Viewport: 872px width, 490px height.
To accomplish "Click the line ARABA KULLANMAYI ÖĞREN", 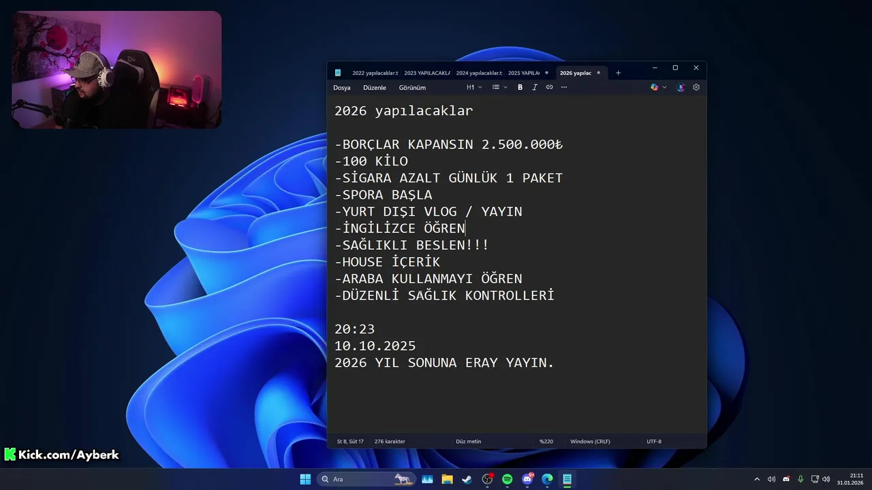I will (x=428, y=278).
